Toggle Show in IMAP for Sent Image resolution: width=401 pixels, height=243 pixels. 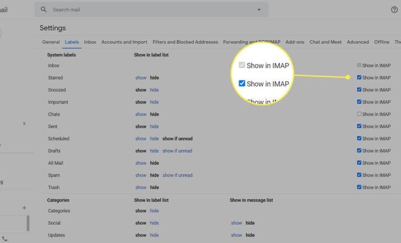pos(359,126)
